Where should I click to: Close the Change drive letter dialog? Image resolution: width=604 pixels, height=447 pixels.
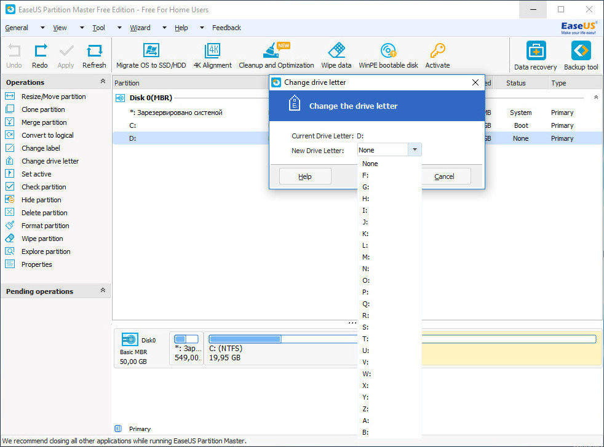[475, 82]
